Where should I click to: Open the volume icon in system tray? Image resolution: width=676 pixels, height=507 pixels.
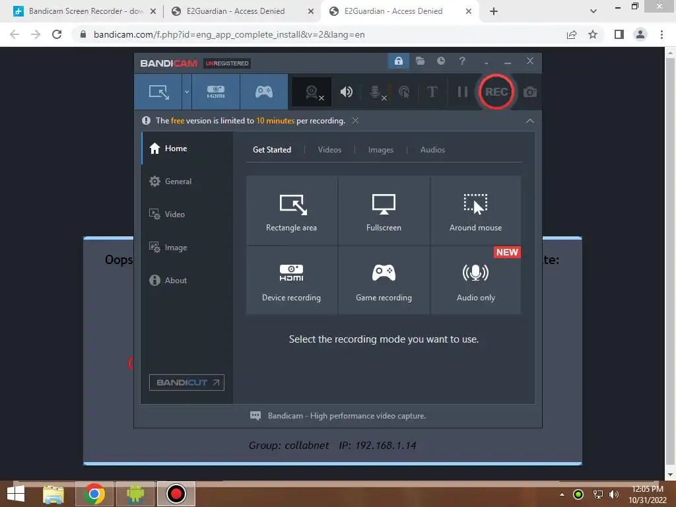click(x=613, y=494)
